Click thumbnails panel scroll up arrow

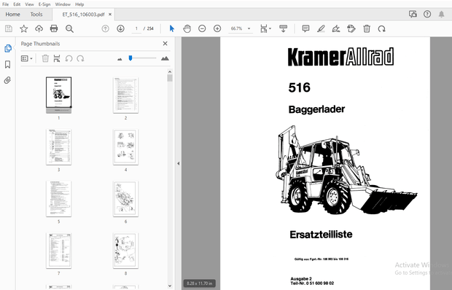tap(170, 71)
